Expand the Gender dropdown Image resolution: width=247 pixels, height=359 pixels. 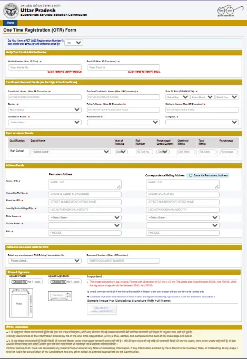[45, 109]
